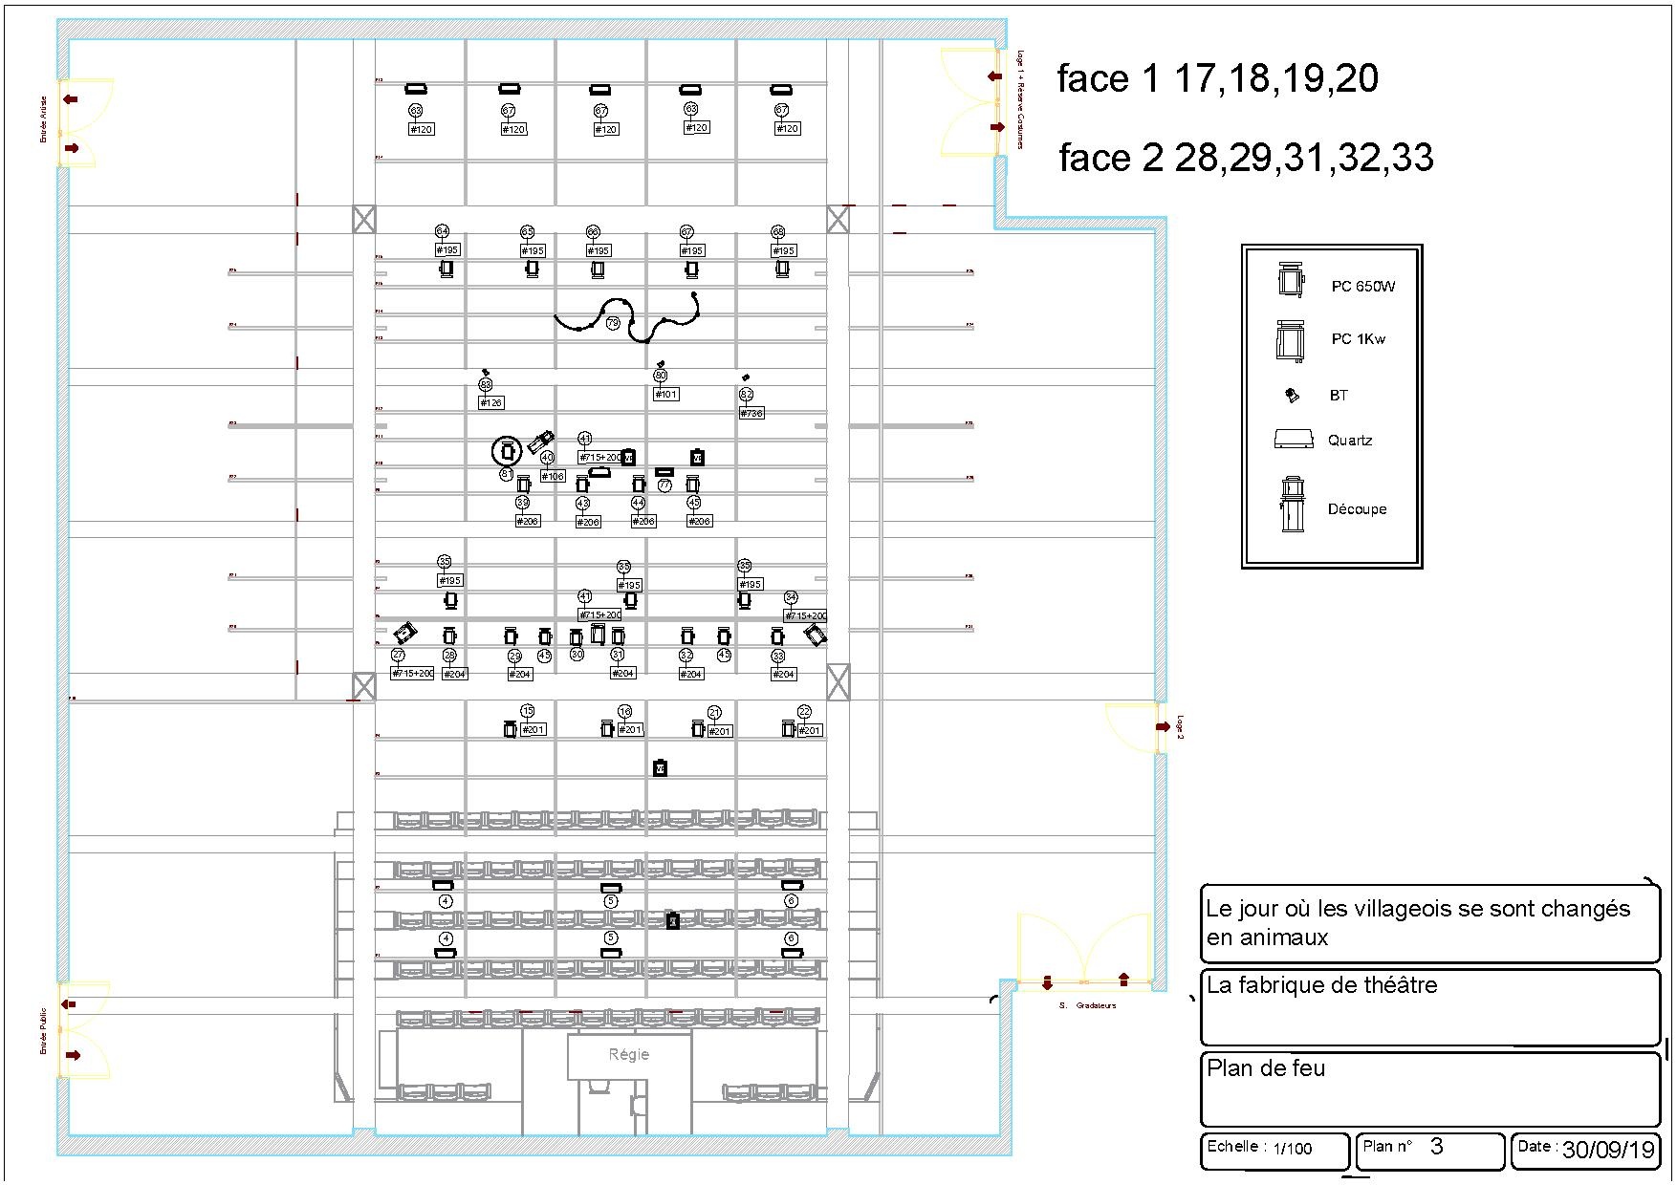Screen dimensions: 1677x1185
Task: Click the fixture under circuit 66
Action: point(598,269)
